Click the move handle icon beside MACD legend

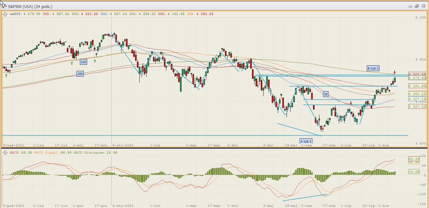point(5,152)
